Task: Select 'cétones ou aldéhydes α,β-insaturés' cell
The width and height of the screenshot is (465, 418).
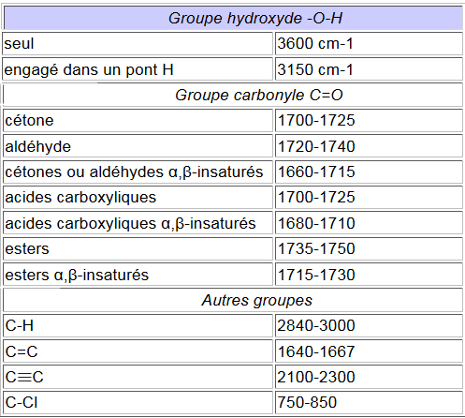Action: pos(138,172)
